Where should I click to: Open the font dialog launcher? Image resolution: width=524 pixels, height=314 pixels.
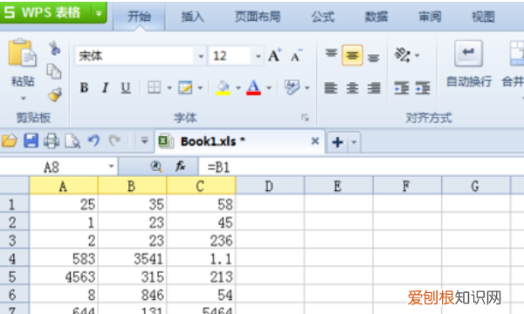[305, 118]
